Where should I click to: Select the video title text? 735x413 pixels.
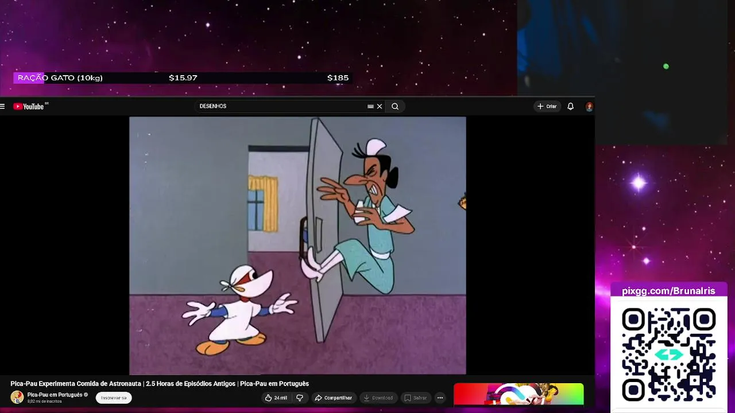point(160,384)
